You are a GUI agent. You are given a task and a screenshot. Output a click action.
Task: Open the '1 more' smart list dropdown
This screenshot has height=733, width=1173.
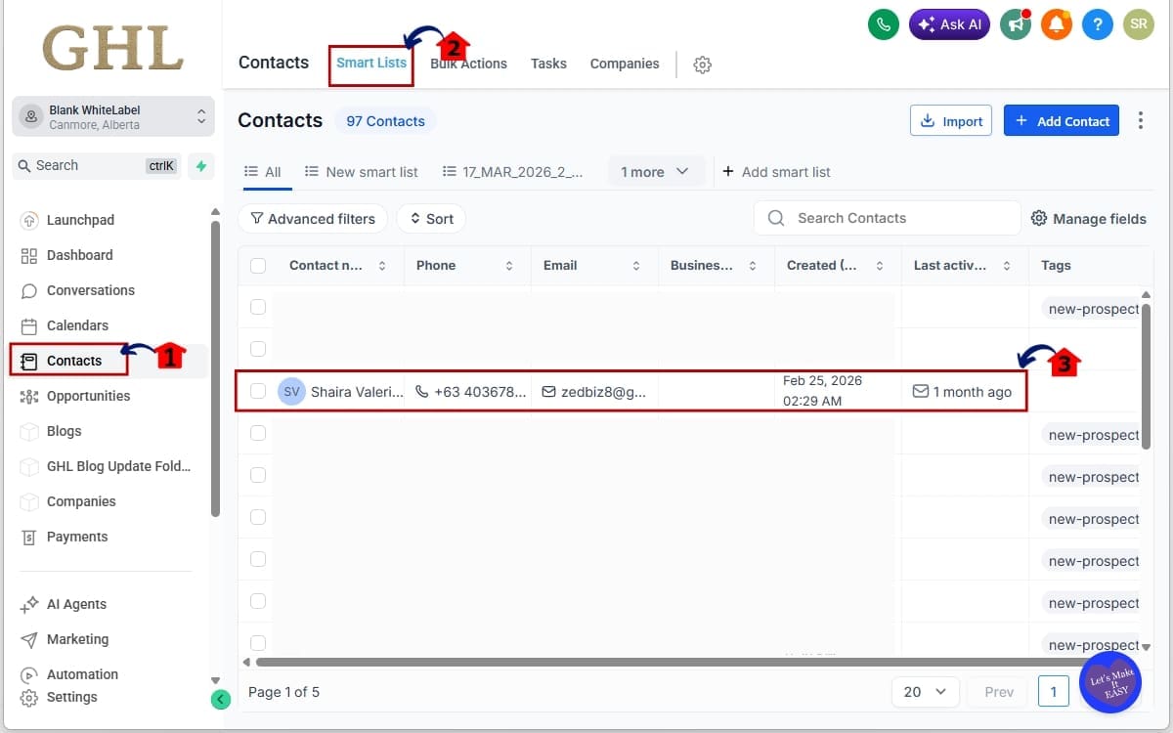tap(655, 171)
